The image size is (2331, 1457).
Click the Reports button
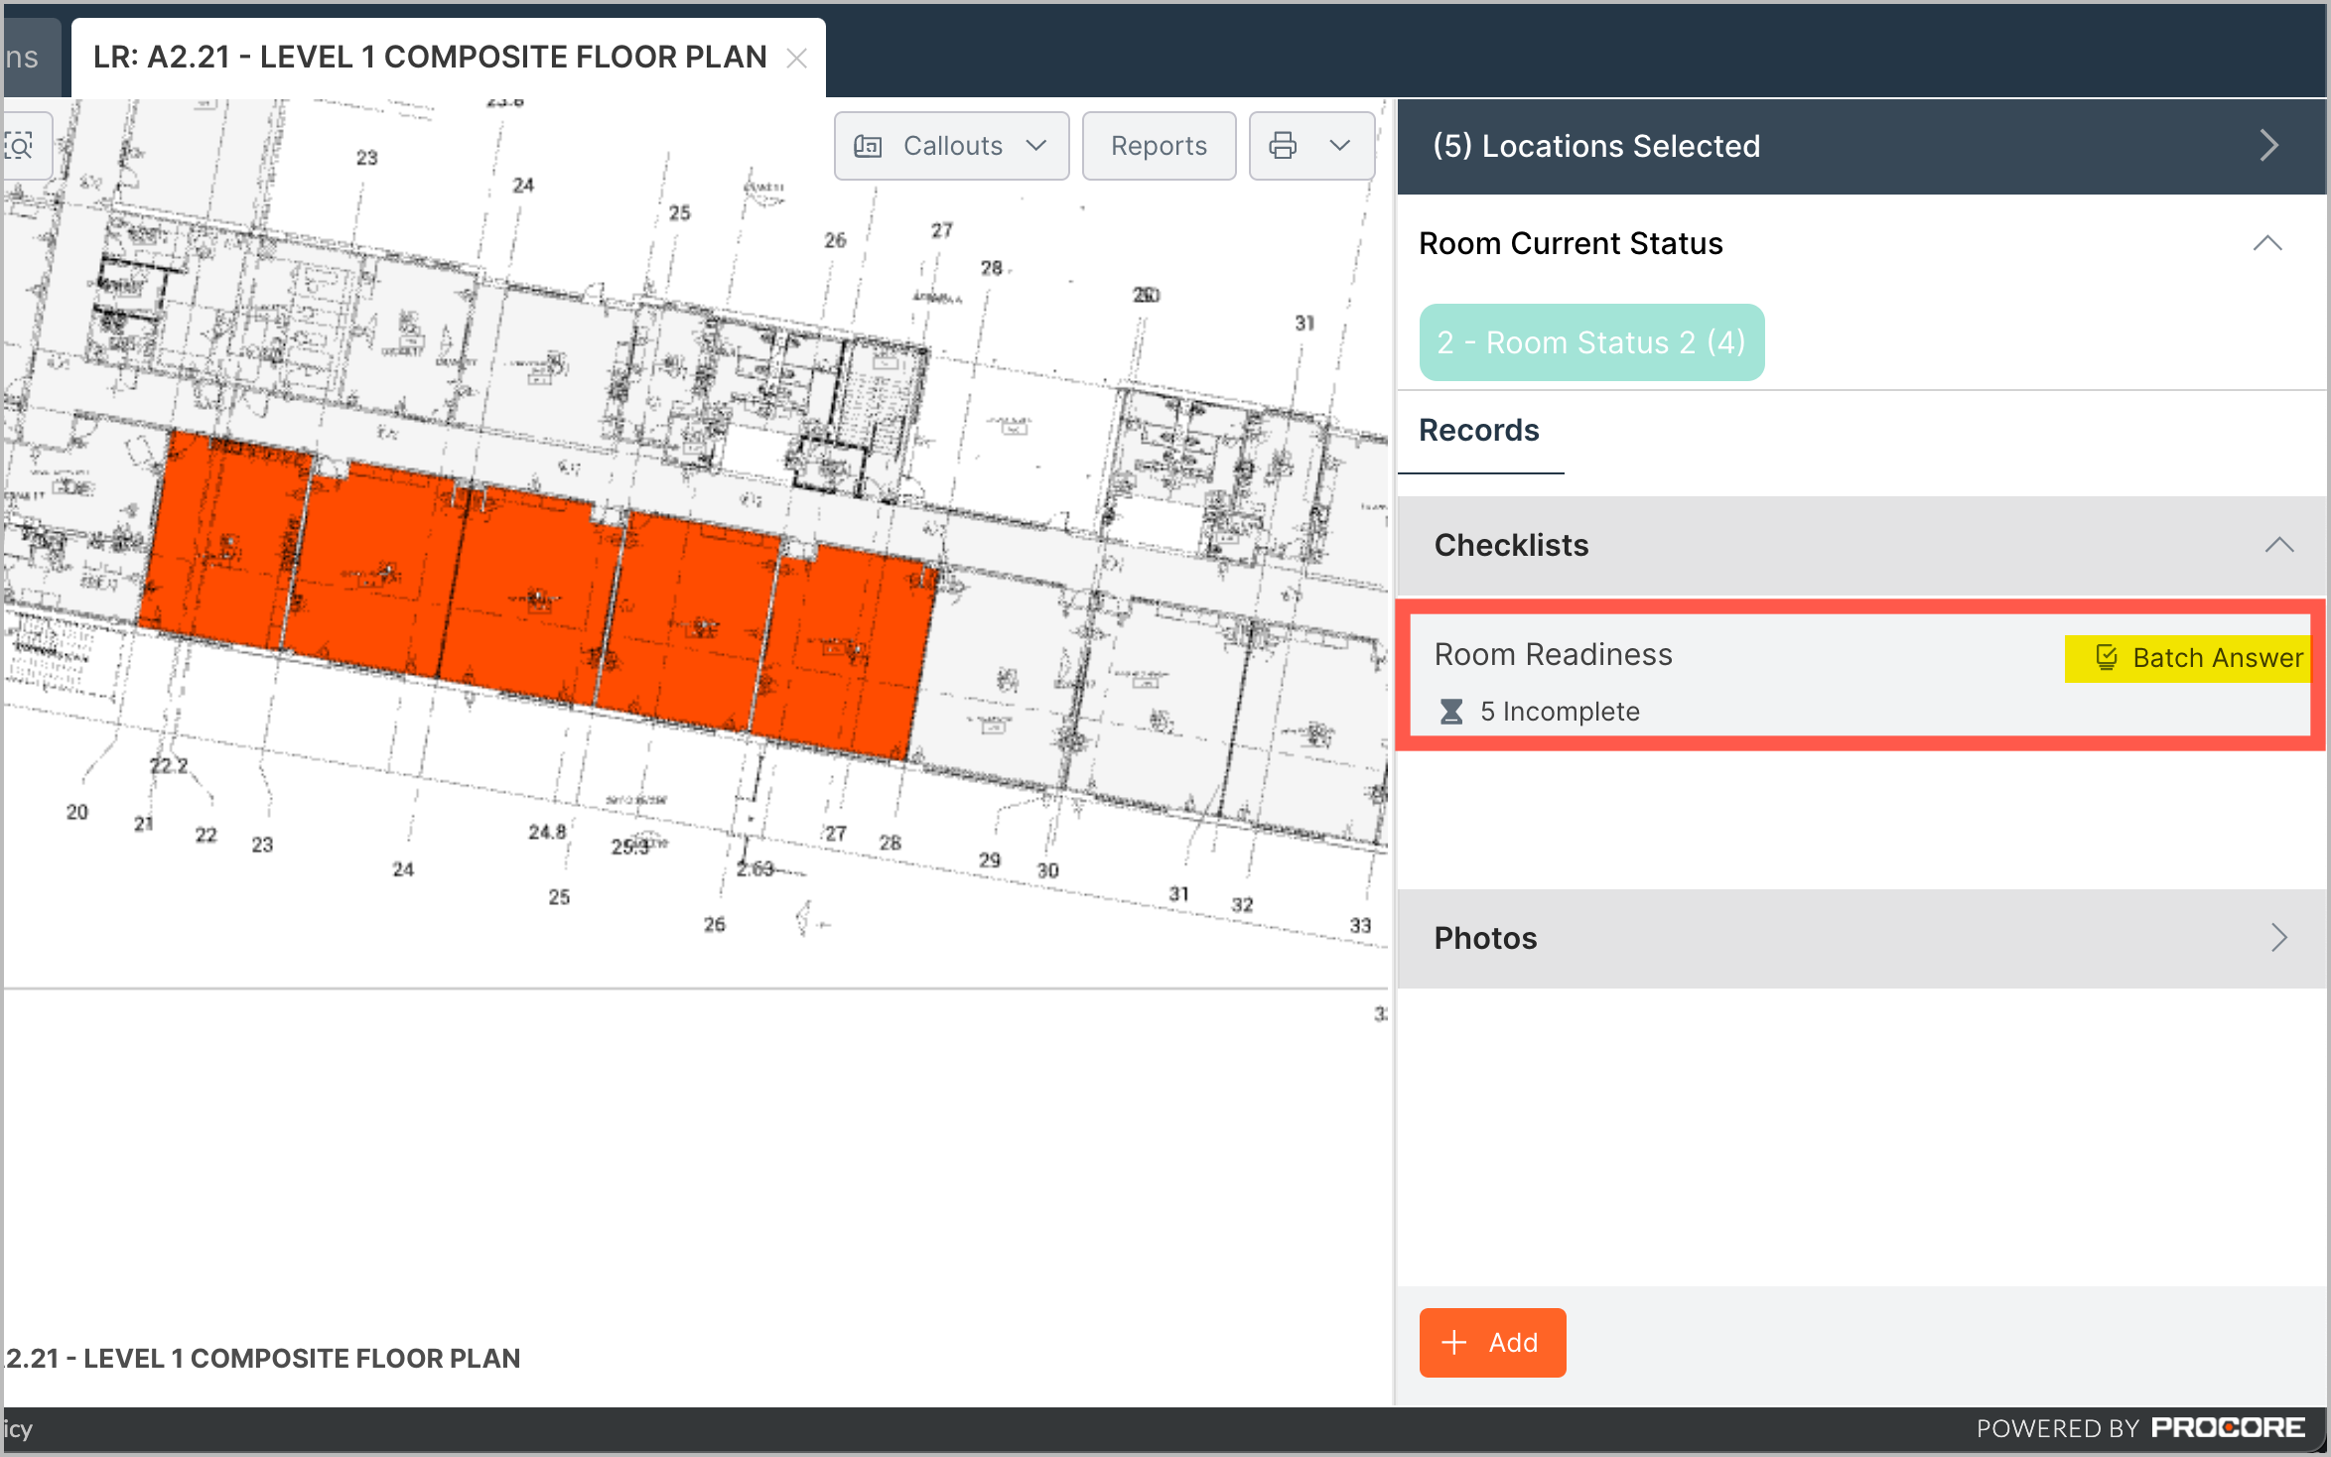tap(1158, 146)
